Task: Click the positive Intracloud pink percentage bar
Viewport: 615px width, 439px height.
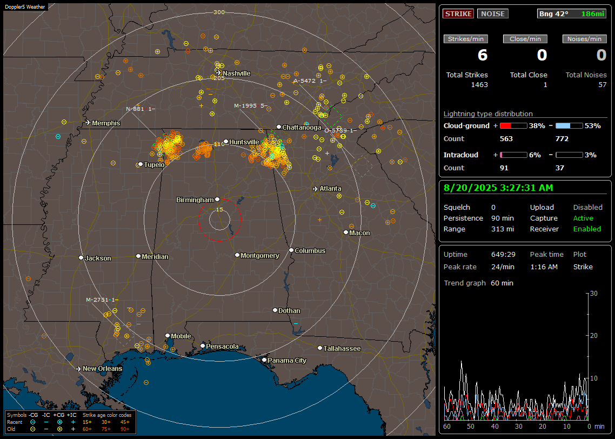Action: (x=513, y=155)
